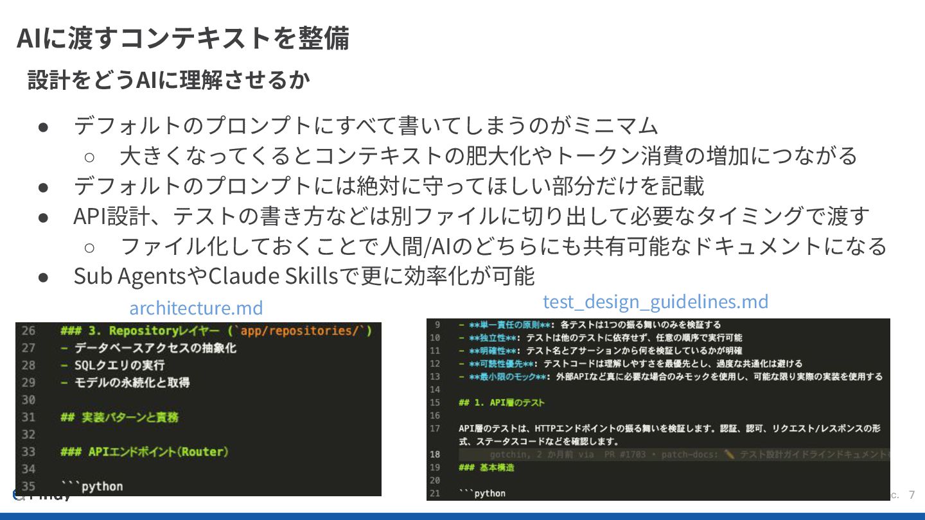Click line number 15 in test guidelines gutter
The width and height of the screenshot is (925, 520).
(x=435, y=403)
